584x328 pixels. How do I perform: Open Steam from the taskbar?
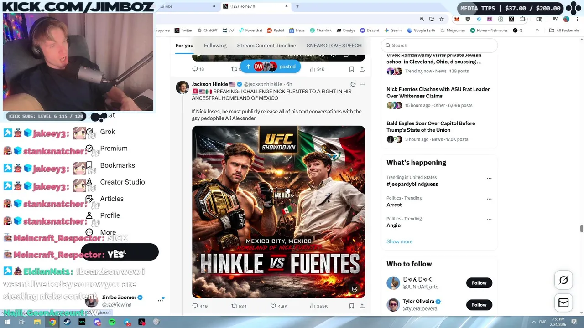click(x=68, y=322)
